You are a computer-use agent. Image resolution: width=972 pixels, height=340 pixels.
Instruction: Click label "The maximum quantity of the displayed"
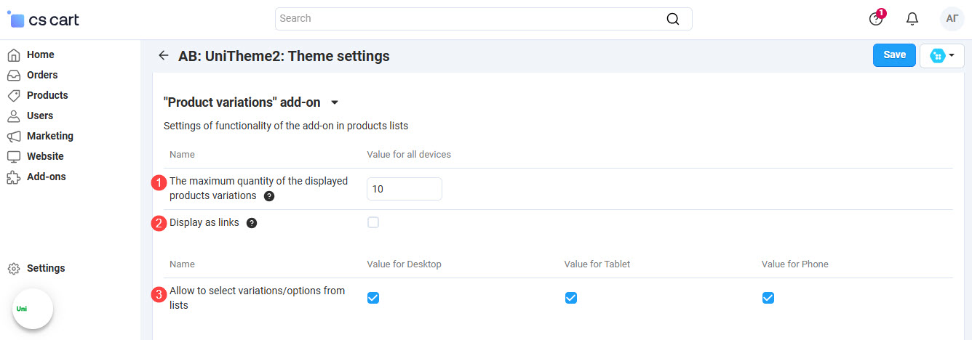pyautogui.click(x=259, y=181)
